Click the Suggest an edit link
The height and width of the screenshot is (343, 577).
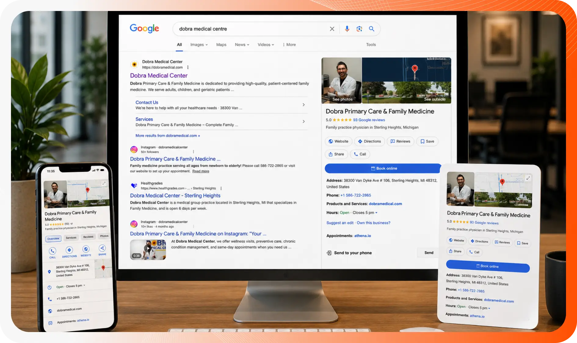pyautogui.click(x=340, y=223)
